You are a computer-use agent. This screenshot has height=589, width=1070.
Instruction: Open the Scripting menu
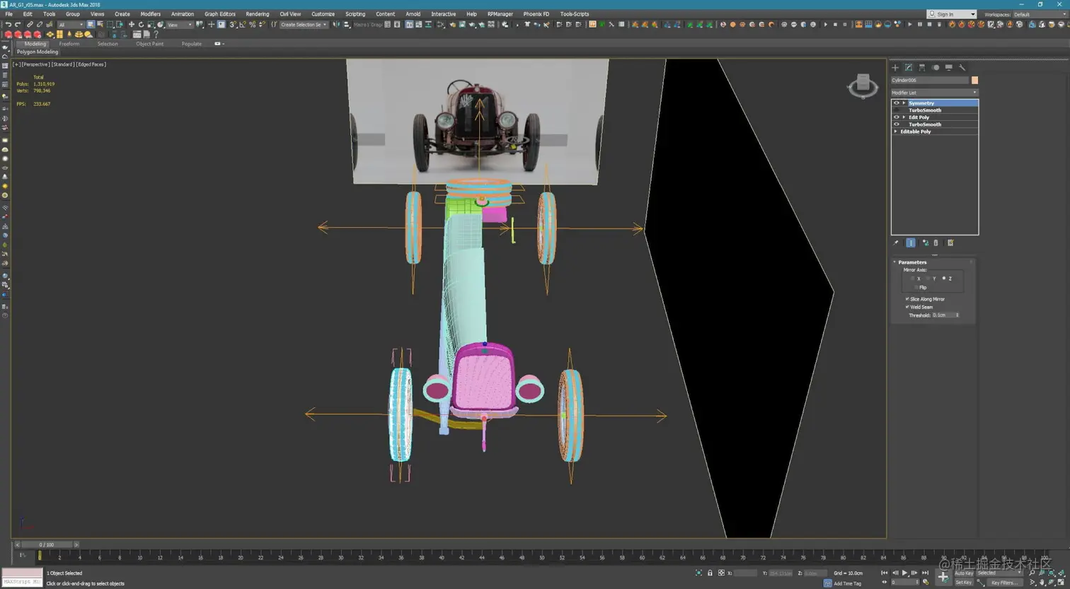point(355,14)
